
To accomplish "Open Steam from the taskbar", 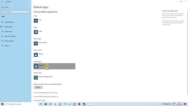I will click(x=84, y=104).
